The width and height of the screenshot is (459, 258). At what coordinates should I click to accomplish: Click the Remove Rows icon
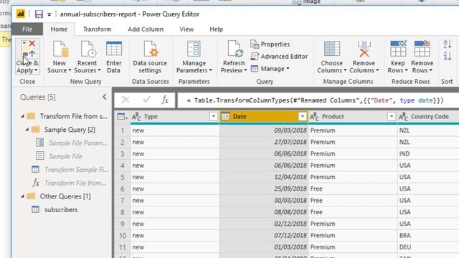tap(422, 49)
